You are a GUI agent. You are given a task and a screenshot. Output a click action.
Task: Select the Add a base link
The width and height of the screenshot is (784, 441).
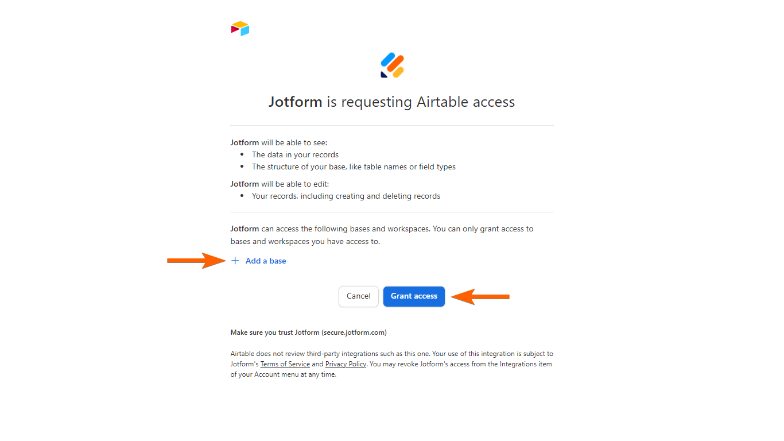point(266,261)
